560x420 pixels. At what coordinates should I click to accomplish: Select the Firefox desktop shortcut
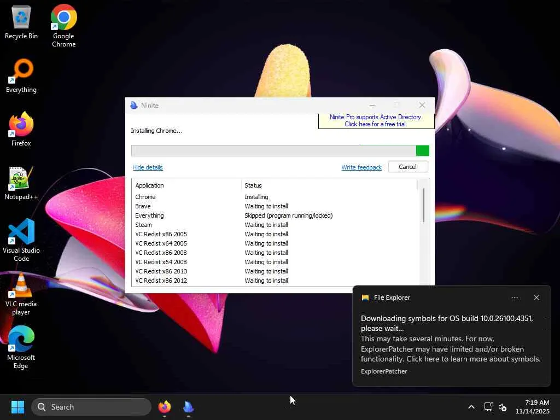coord(21,129)
